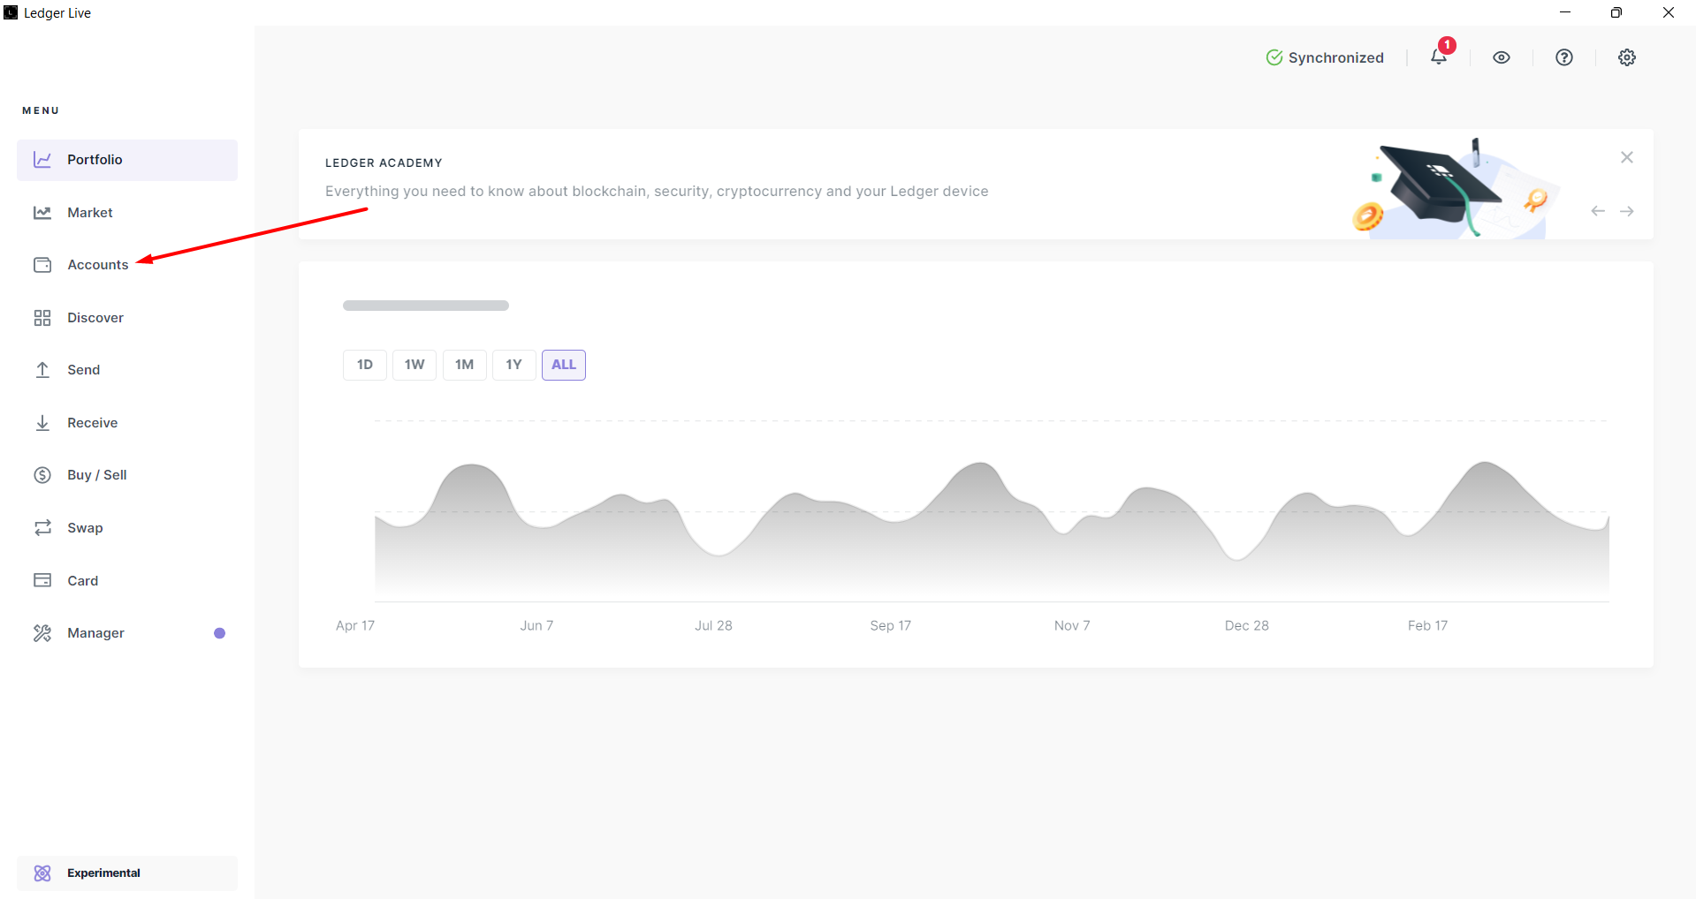The width and height of the screenshot is (1696, 899).
Task: Close the Ledger Academy banner
Action: click(1627, 157)
